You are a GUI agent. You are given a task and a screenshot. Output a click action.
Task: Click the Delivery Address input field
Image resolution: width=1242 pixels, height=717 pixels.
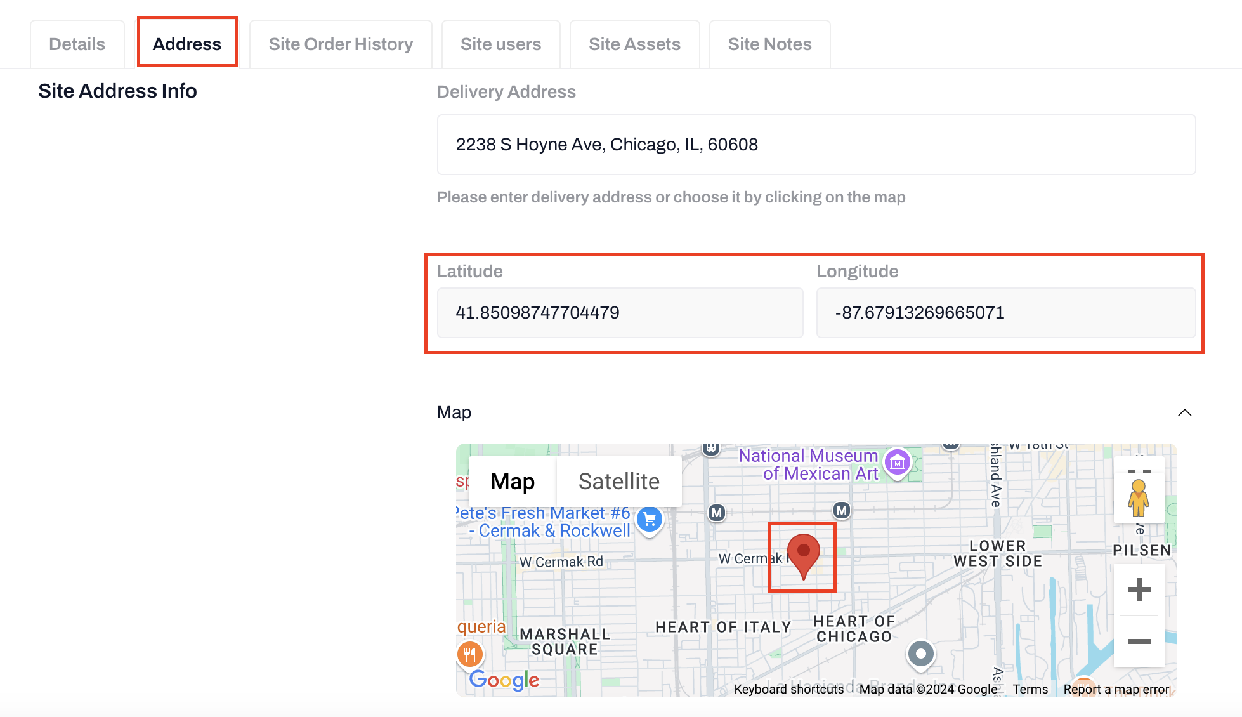pos(816,145)
